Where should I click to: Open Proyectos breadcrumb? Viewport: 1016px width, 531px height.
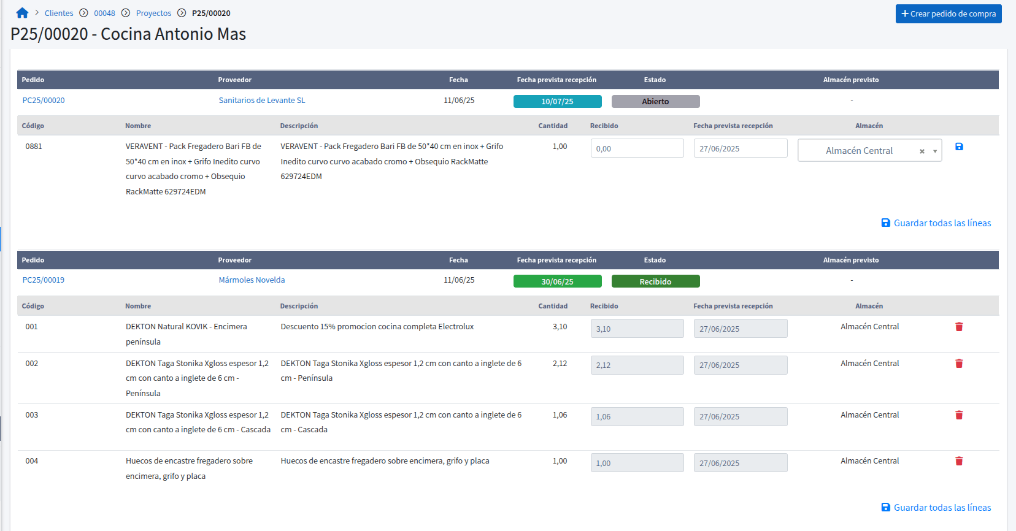coord(153,13)
